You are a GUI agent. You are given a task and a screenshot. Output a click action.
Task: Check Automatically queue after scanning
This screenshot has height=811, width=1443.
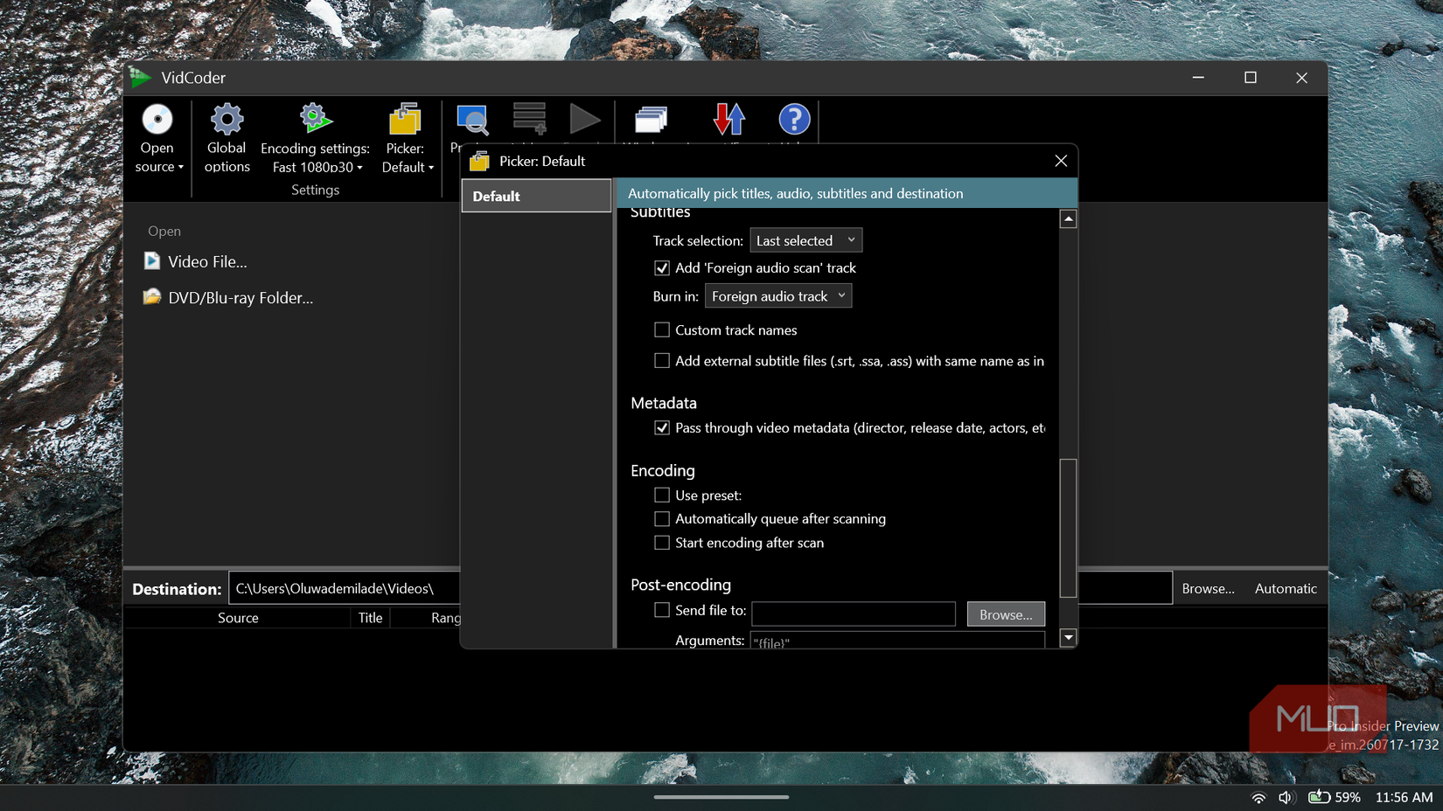coord(662,519)
